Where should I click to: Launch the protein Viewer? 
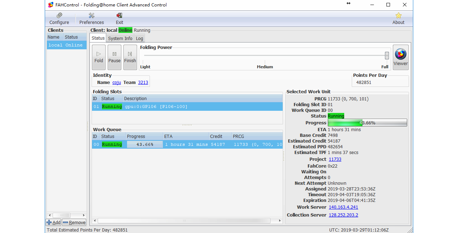401,57
